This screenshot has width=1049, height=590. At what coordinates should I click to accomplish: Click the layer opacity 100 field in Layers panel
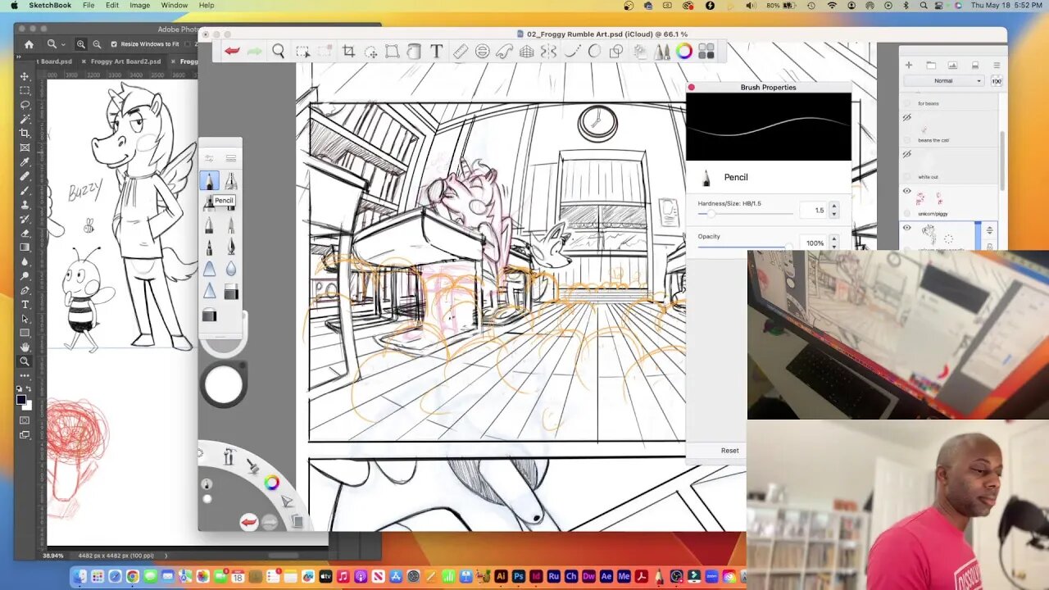(997, 81)
